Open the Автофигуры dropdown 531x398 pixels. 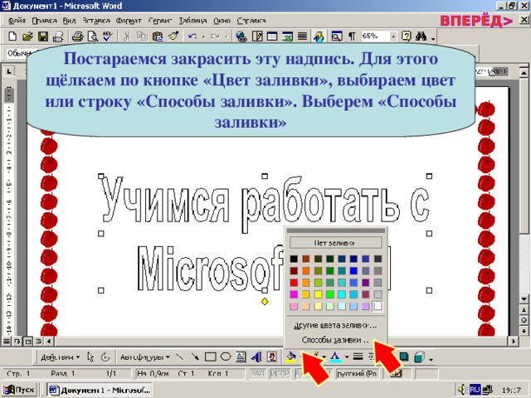point(144,357)
